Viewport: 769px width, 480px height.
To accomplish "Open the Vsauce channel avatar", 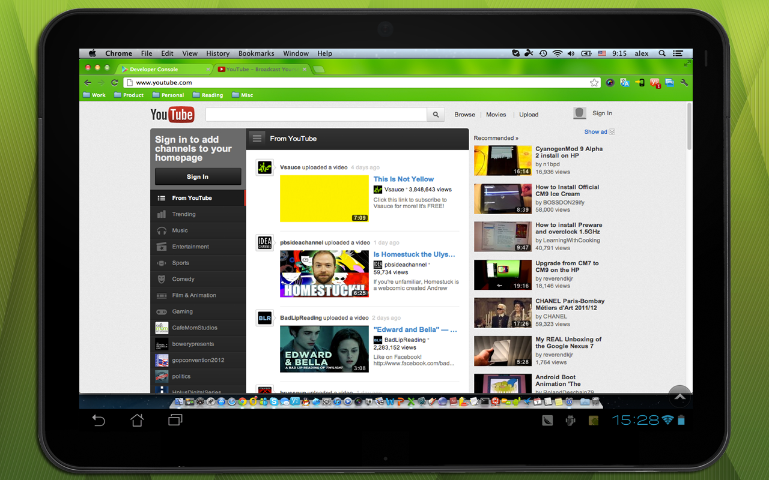I will click(x=264, y=168).
